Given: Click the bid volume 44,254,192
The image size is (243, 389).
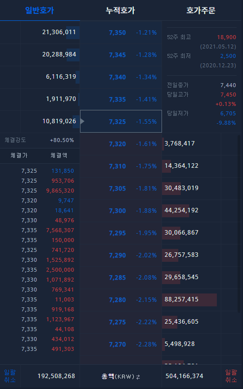Looking at the screenshot, I should [181, 211].
